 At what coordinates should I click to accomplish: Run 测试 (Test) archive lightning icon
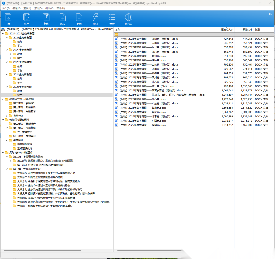[x=95, y=18]
